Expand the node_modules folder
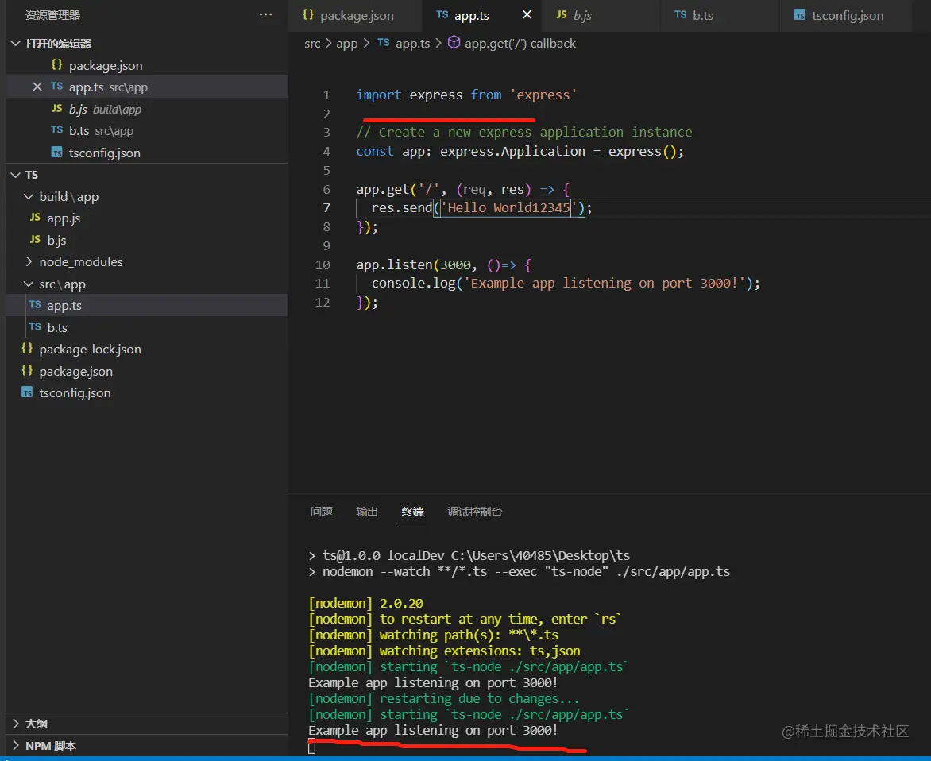This screenshot has width=931, height=761. tap(28, 261)
